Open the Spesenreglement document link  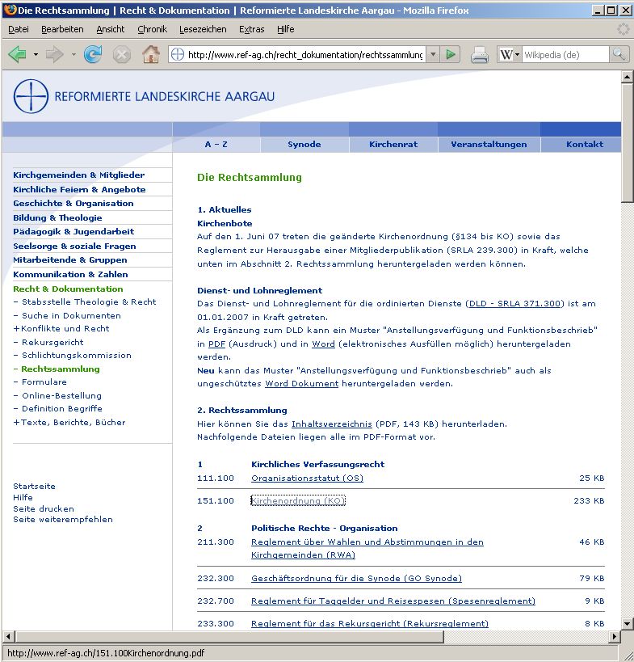point(393,601)
